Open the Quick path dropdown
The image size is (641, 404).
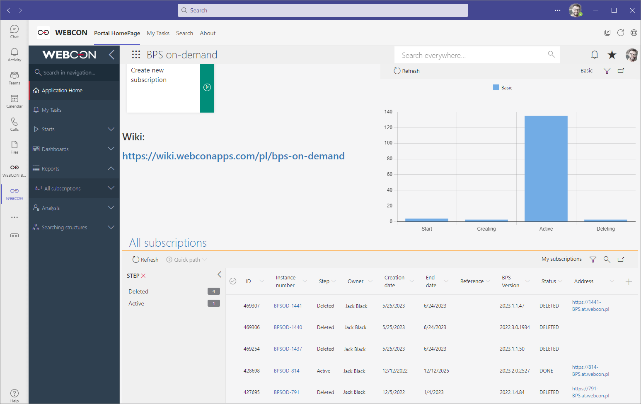pos(186,260)
